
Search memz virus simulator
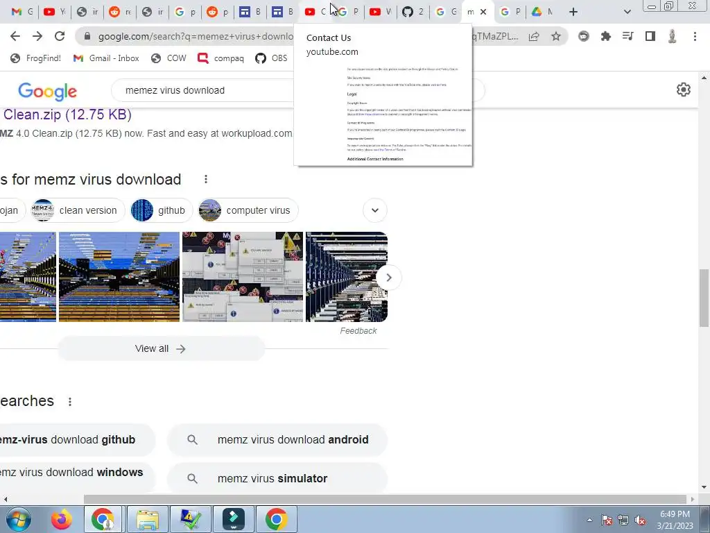point(277,478)
